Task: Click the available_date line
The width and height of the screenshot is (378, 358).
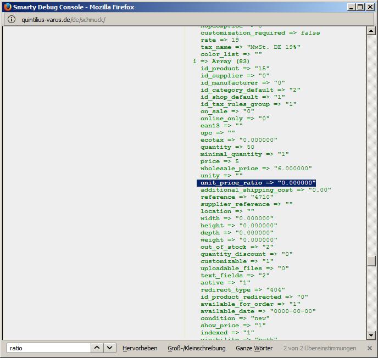Action: 258,311
